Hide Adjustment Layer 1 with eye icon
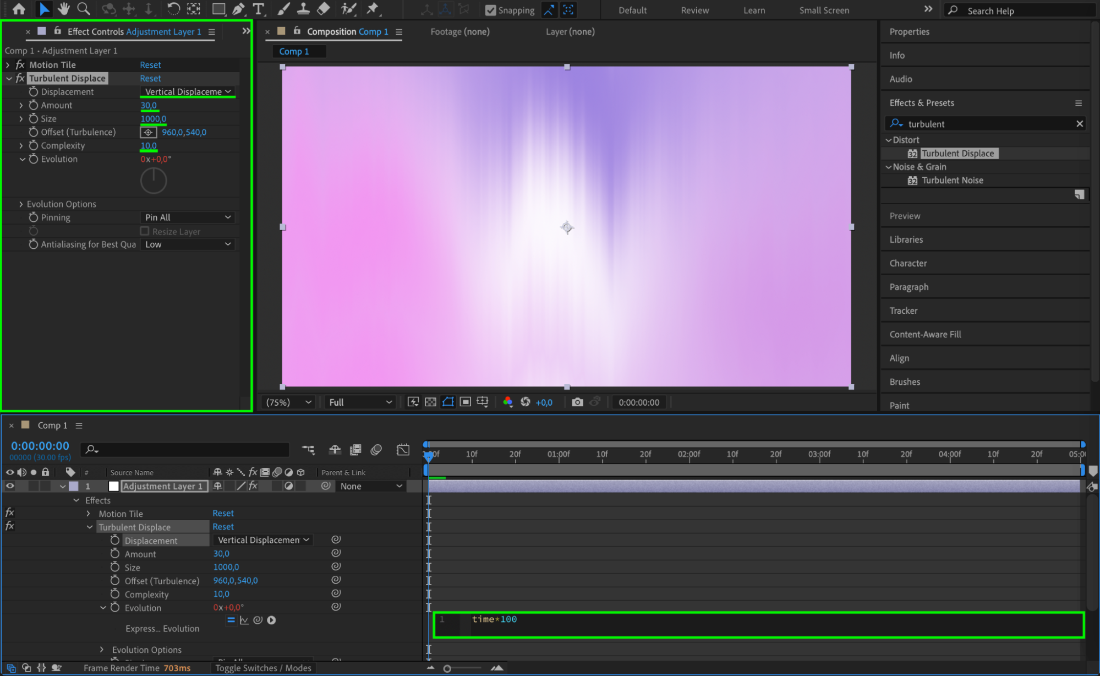The image size is (1100, 676). click(10, 486)
